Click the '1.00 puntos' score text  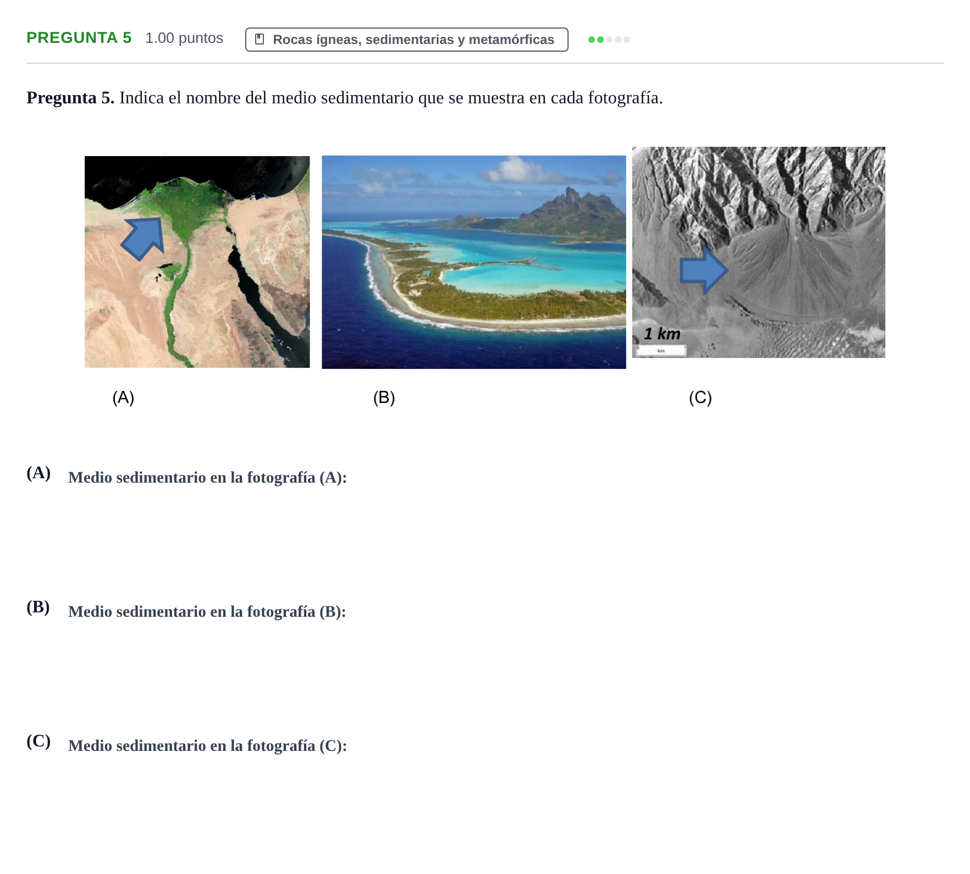tap(184, 38)
